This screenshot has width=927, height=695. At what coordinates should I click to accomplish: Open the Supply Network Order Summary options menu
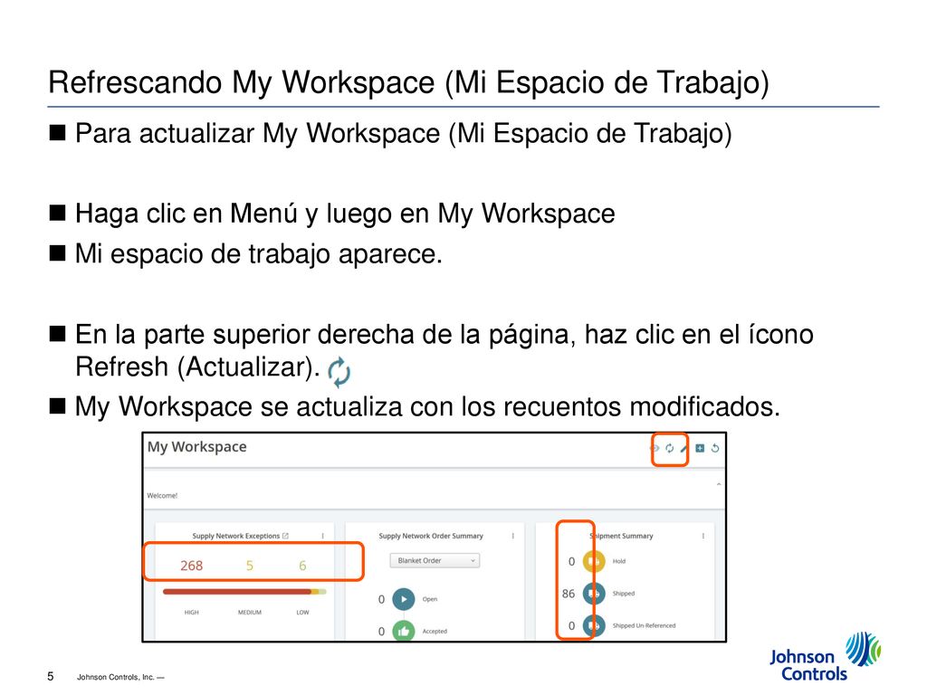point(513,536)
